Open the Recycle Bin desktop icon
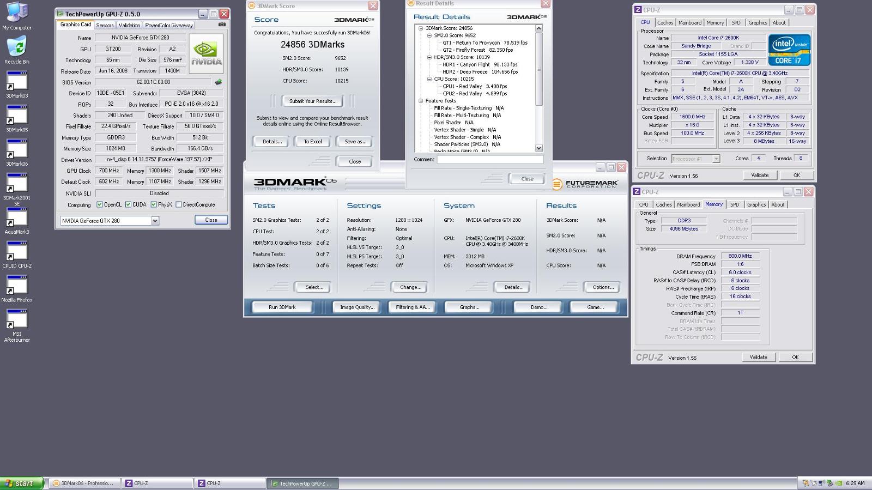Image resolution: width=872 pixels, height=490 pixels. click(x=17, y=50)
